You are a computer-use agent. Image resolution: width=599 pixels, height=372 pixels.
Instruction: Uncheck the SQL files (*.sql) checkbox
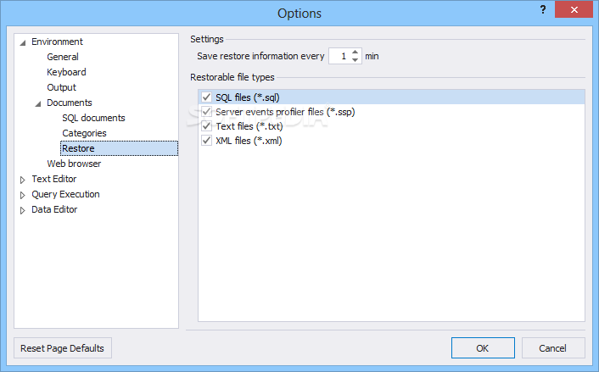207,97
